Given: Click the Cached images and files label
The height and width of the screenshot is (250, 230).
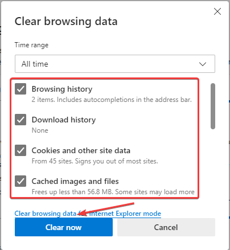Looking at the screenshot, I should (75, 181).
